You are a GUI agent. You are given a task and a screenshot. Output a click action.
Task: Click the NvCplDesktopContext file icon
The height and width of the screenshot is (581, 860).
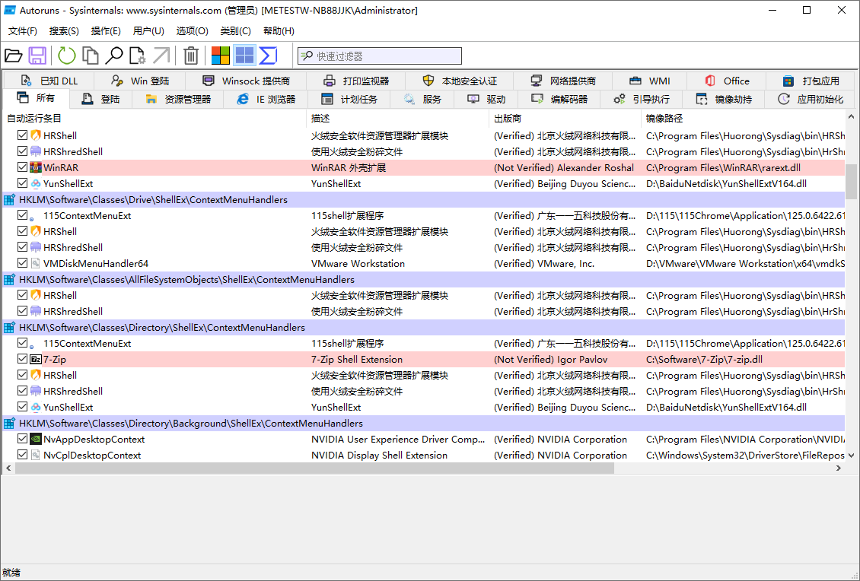pyautogui.click(x=36, y=455)
